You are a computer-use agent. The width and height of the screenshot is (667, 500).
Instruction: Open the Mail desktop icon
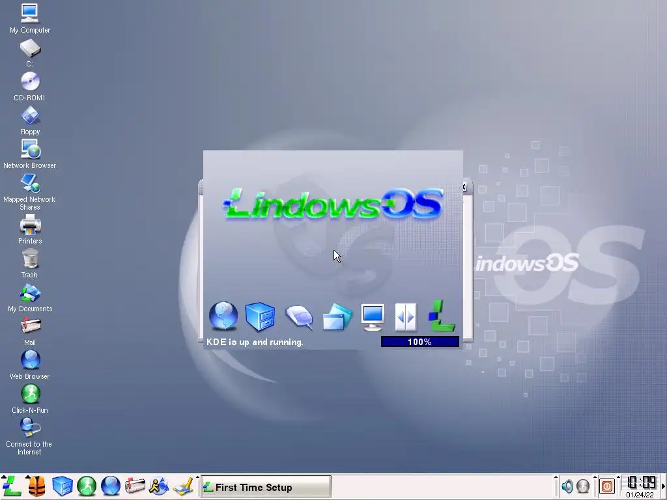point(30,331)
